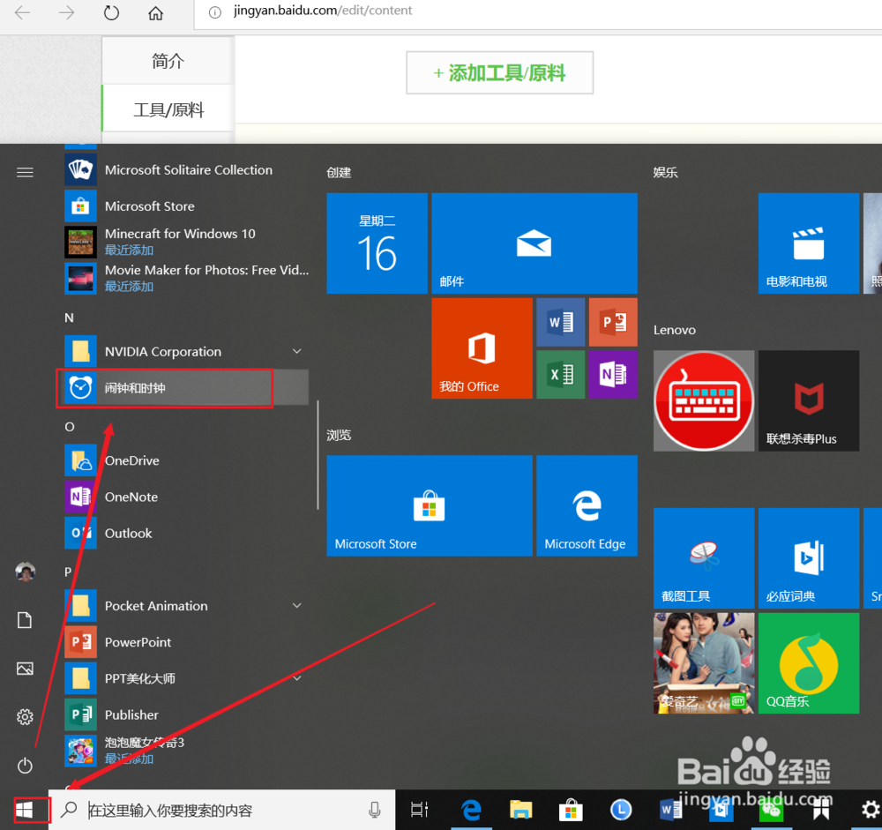882x830 pixels.
Task: Click the jingyan.baidu.com address bar
Action: [x=323, y=10]
